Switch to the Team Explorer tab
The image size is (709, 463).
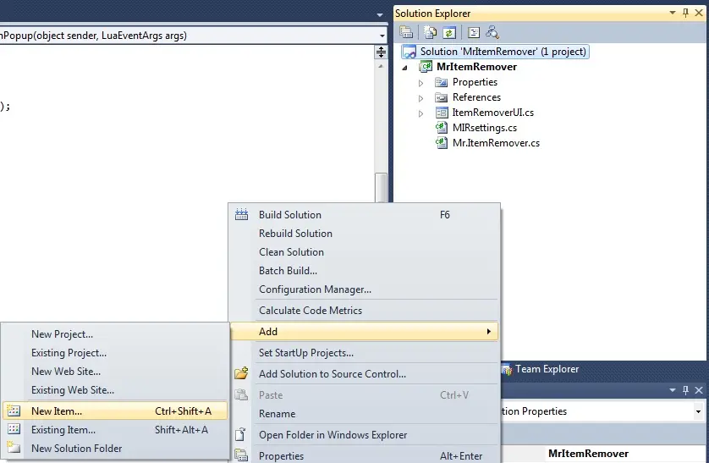pyautogui.click(x=541, y=369)
